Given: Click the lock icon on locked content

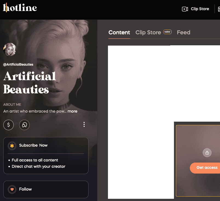Looking at the screenshot, I should (x=207, y=153).
